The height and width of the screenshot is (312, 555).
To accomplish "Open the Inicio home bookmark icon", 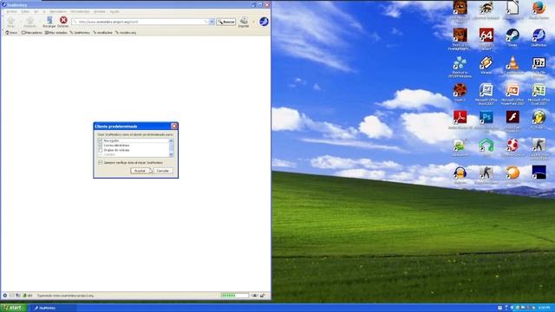I will click(x=8, y=33).
